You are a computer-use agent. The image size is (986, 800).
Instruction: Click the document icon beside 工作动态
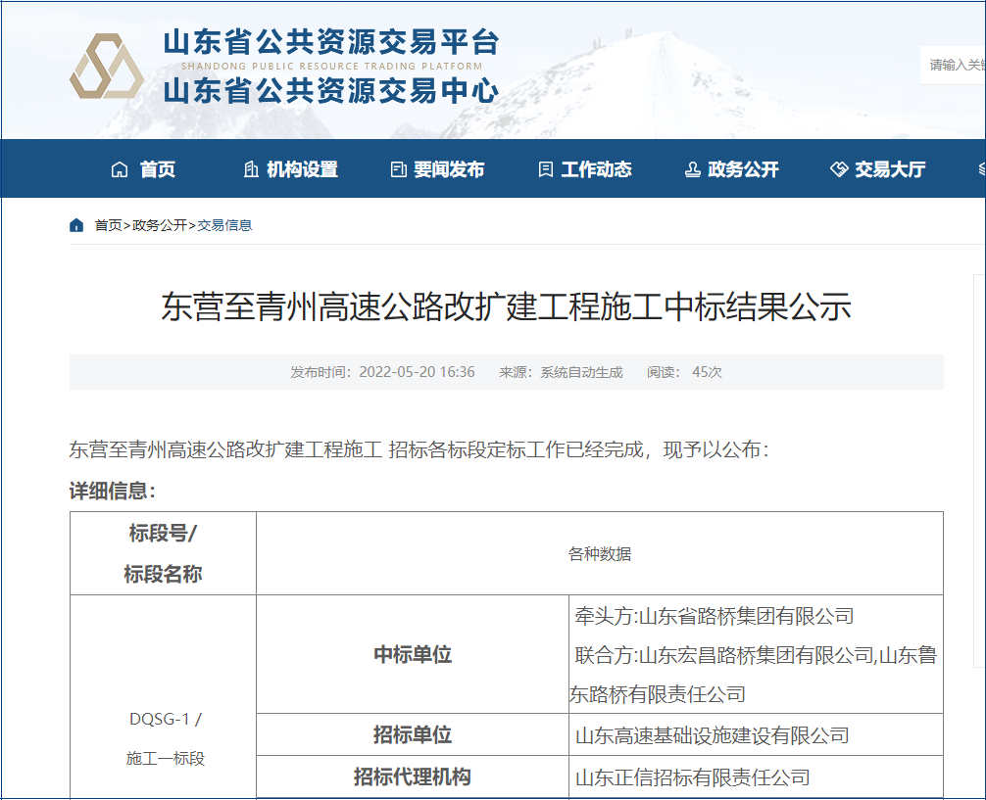(x=546, y=169)
